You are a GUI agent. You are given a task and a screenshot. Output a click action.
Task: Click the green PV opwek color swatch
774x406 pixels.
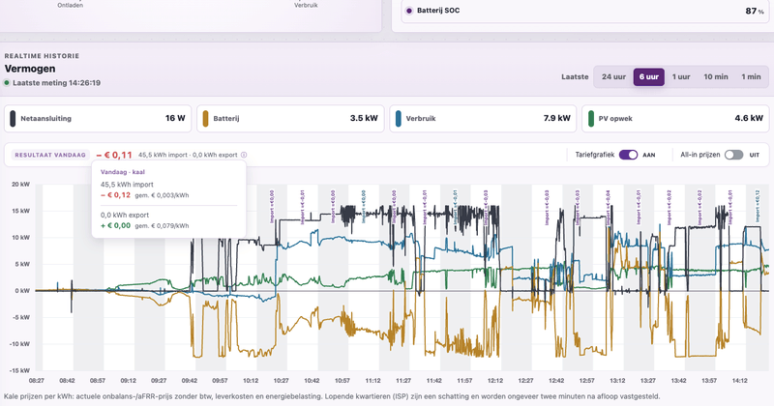tap(591, 118)
